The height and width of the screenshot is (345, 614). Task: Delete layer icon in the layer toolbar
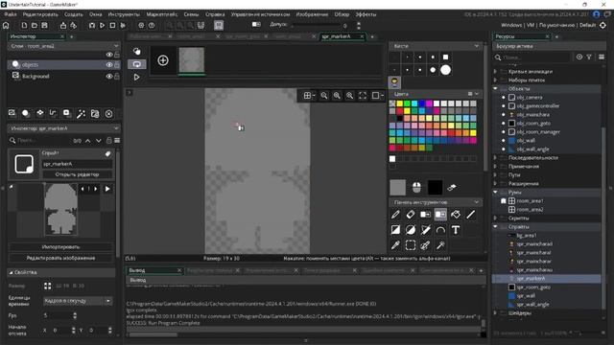pos(108,114)
